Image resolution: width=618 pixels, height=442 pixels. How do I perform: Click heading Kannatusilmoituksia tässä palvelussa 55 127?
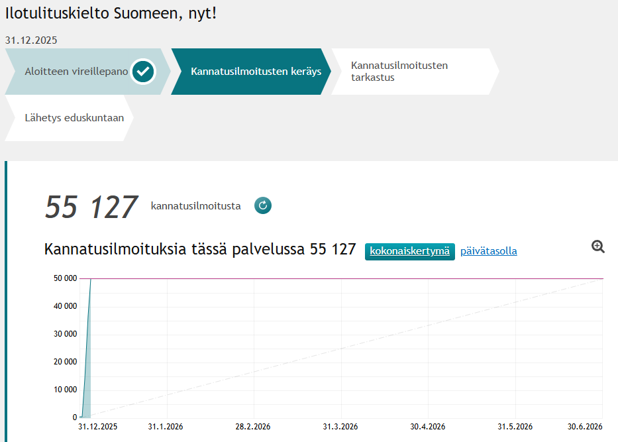click(x=200, y=249)
